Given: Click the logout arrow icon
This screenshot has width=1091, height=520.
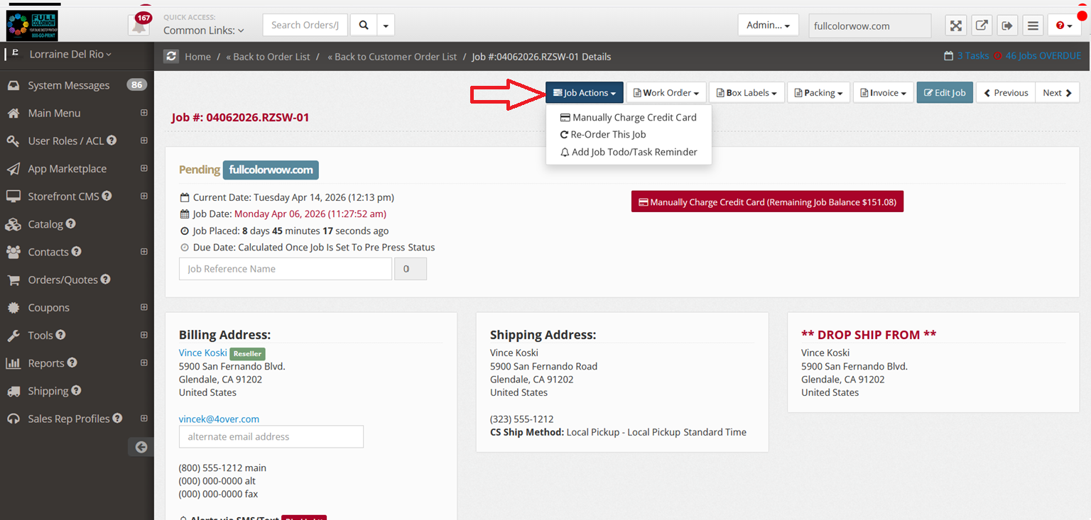Looking at the screenshot, I should coord(1007,26).
